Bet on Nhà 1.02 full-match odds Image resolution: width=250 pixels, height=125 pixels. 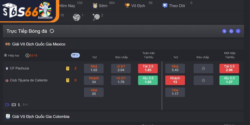tap(94, 68)
